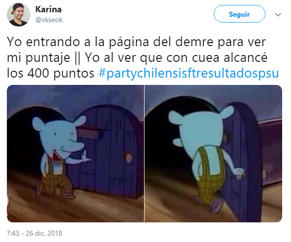Click the elephant's face in the left picture
Image resolution: width=291 pixels, height=242 pixels.
click(x=61, y=138)
